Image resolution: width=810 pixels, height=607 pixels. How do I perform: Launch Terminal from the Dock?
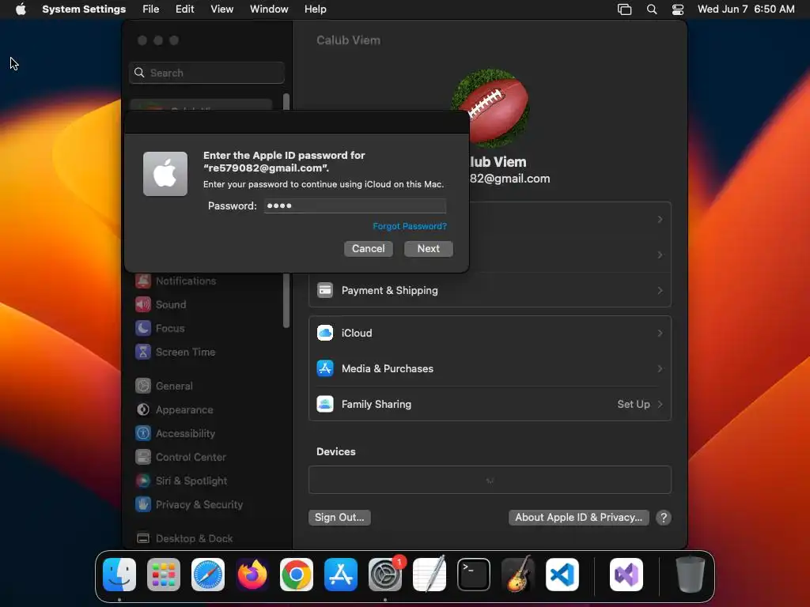tap(474, 575)
